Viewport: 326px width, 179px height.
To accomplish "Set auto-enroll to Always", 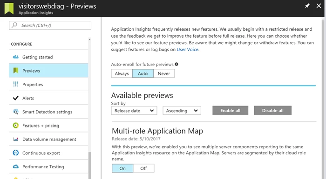I will pyautogui.click(x=122, y=73).
